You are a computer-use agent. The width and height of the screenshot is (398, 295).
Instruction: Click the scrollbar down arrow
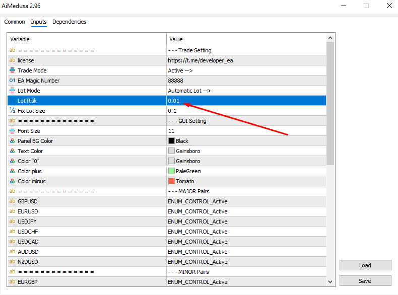click(330, 282)
